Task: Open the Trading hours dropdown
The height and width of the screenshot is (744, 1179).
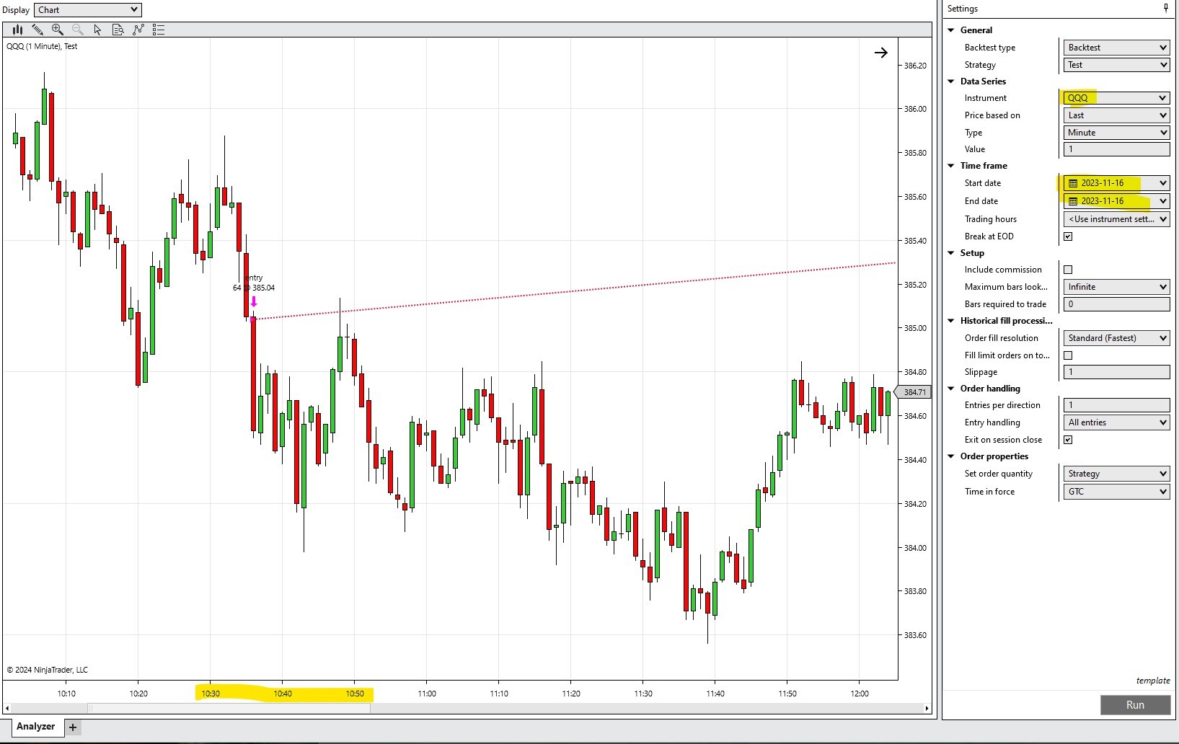Action: click(1116, 219)
